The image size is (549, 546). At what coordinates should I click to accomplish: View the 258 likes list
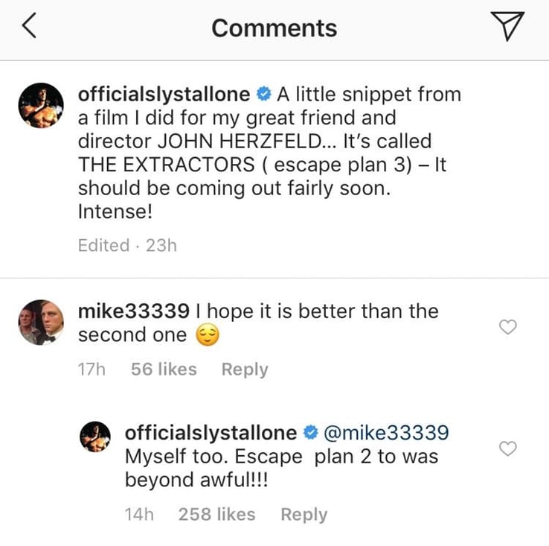point(216,514)
